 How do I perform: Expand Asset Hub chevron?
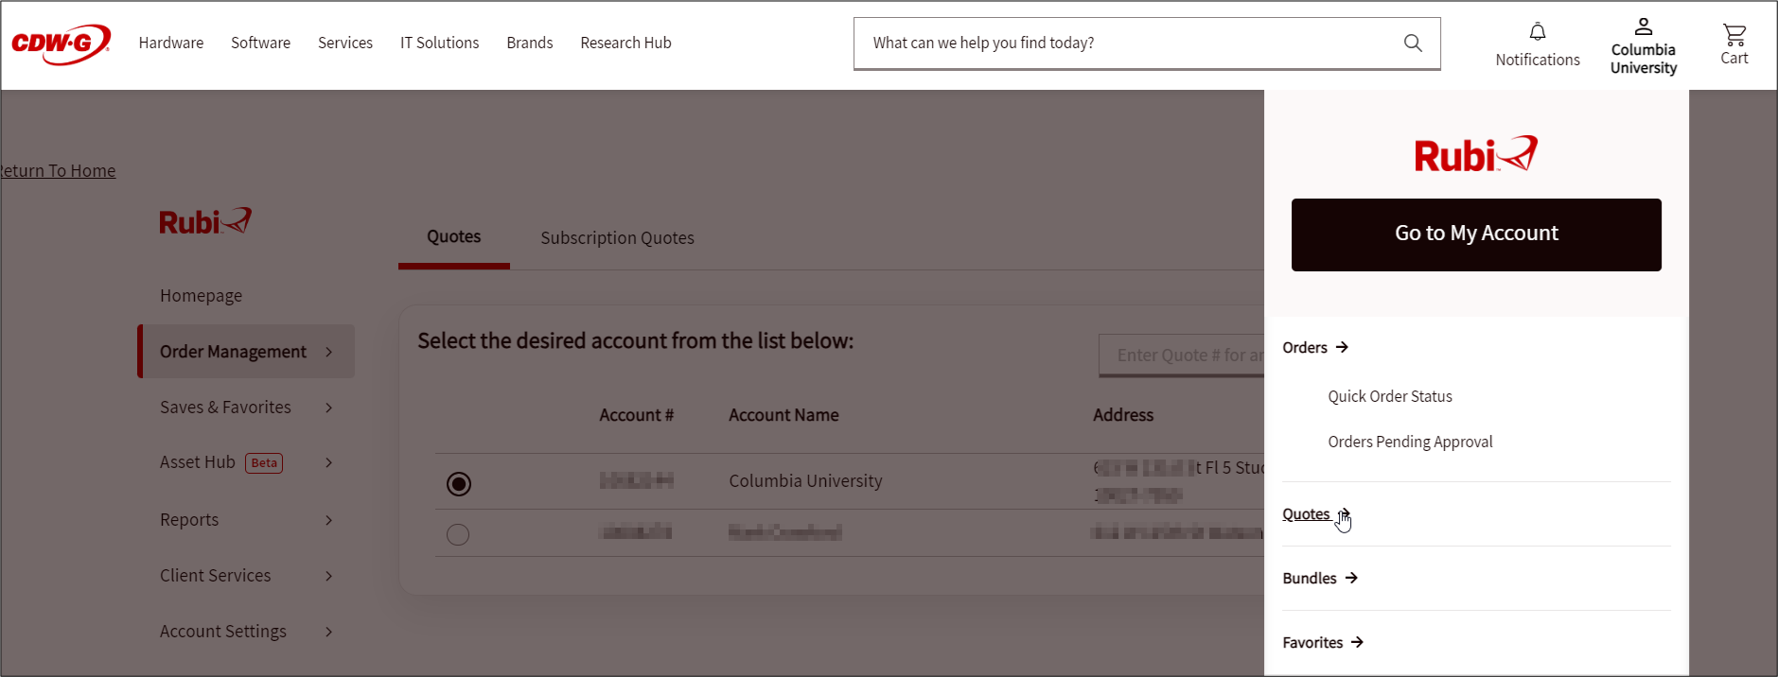tap(329, 462)
